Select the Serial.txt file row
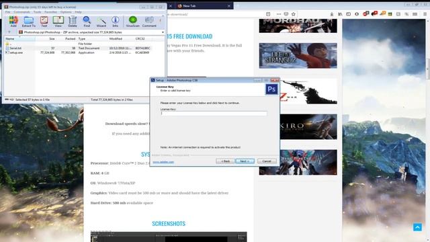 78,48
